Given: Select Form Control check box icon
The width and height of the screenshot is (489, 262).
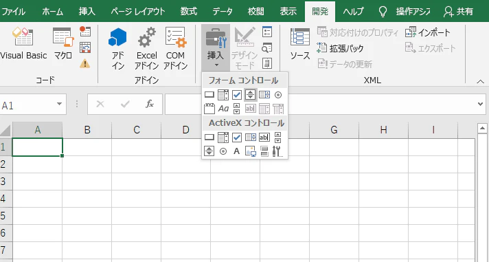Looking at the screenshot, I should click(x=237, y=95).
